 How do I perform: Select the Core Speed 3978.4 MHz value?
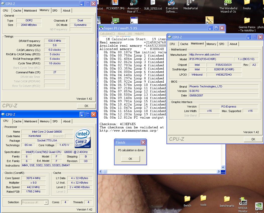(33, 178)
